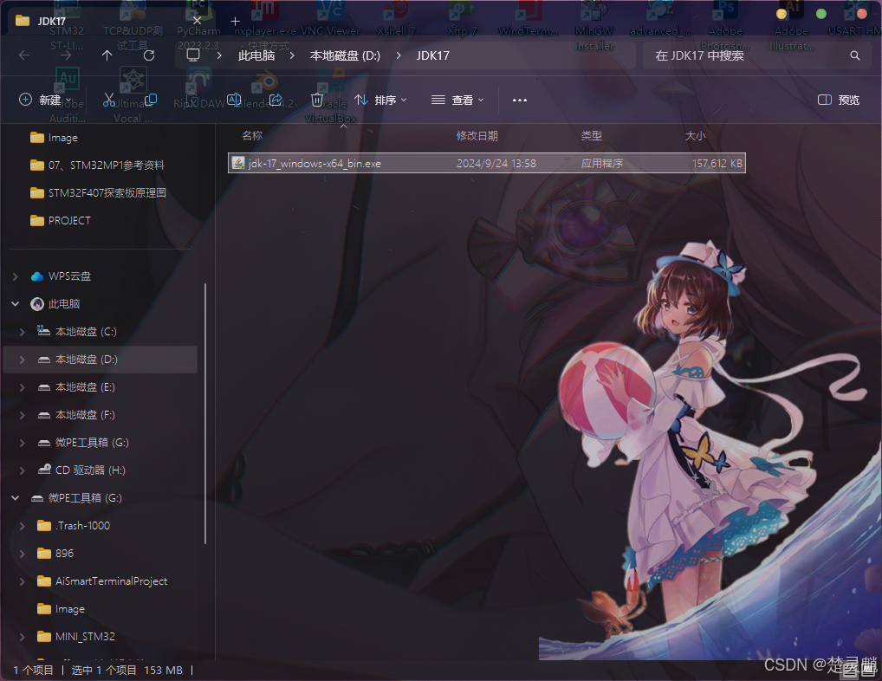Open the See more (…) toolbar menu
This screenshot has width=882, height=681.
[520, 101]
